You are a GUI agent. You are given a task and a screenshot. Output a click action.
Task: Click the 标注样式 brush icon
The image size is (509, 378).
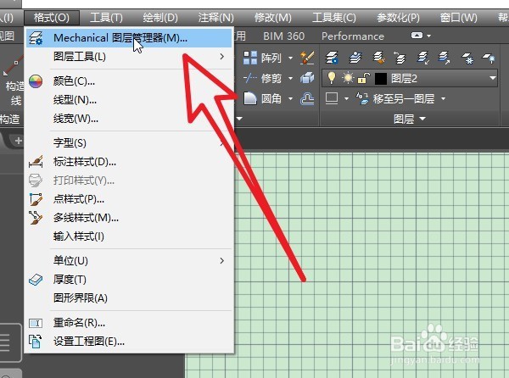(36, 161)
